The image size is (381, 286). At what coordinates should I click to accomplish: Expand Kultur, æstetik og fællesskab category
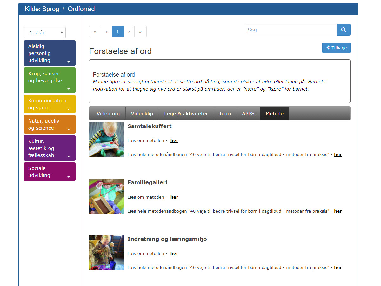(50, 148)
